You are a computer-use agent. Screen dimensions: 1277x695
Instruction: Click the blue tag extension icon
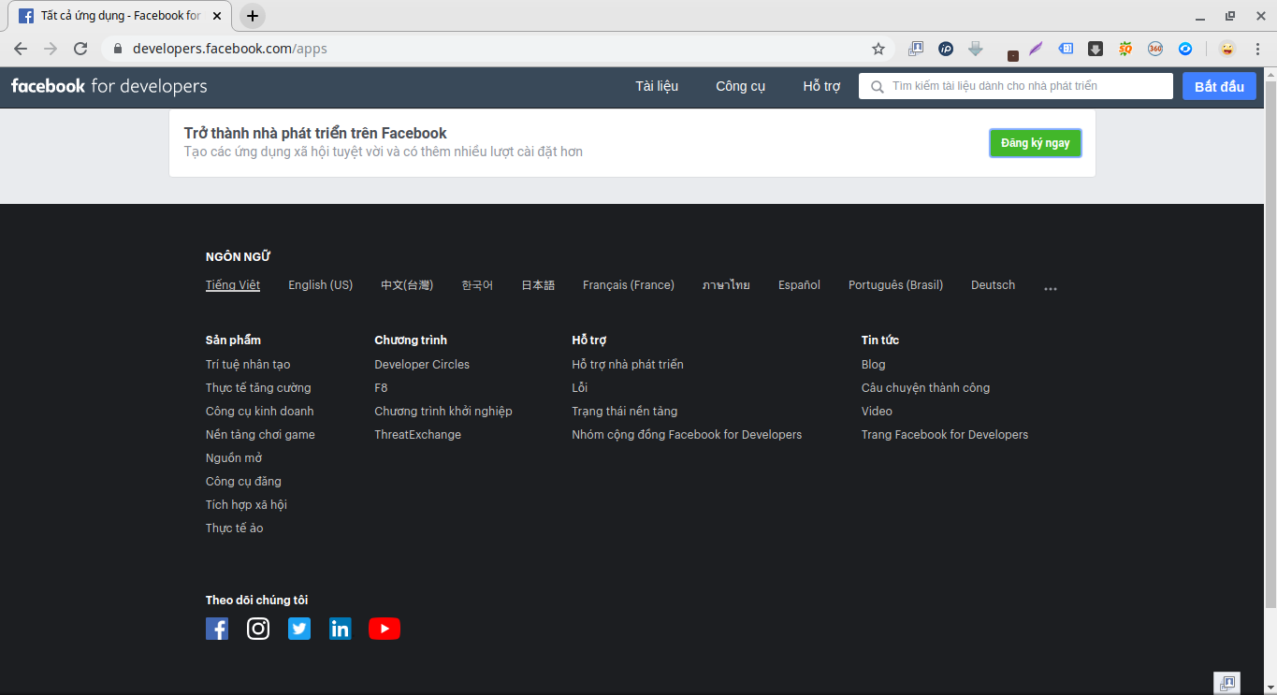pos(1066,49)
